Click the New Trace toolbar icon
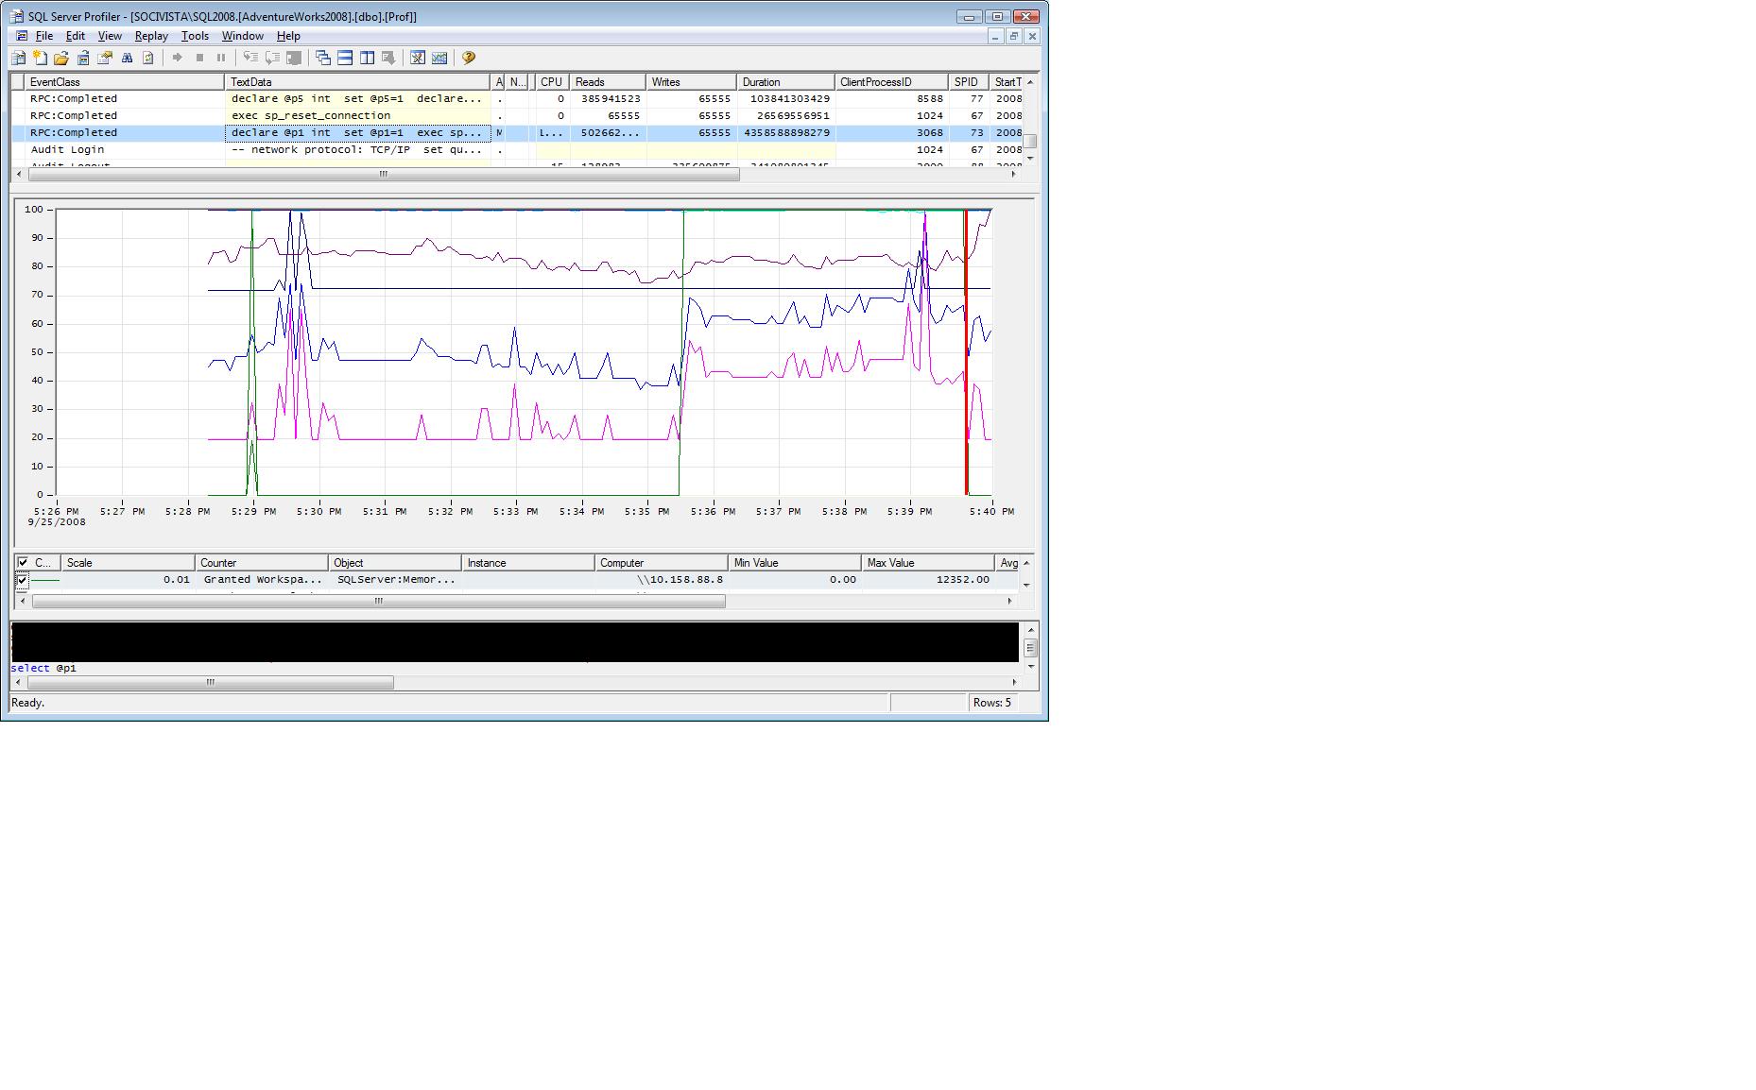 point(18,58)
